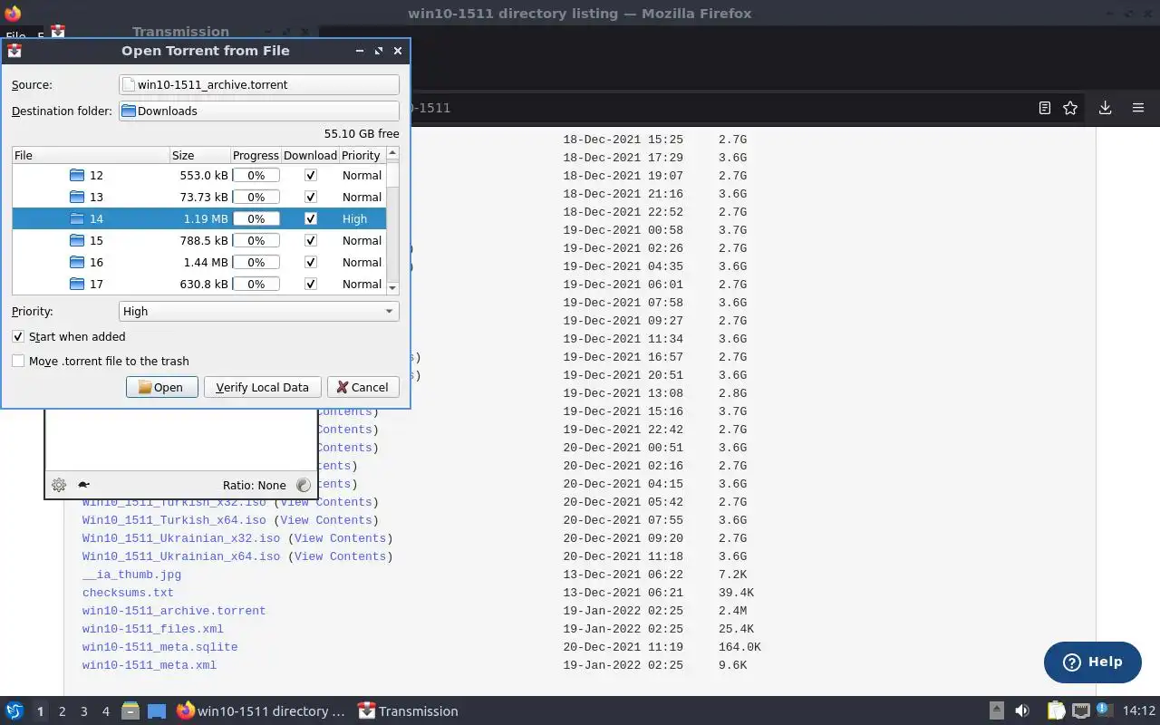Click file list scrollbar up arrow
This screenshot has height=725, width=1160.
point(392,153)
